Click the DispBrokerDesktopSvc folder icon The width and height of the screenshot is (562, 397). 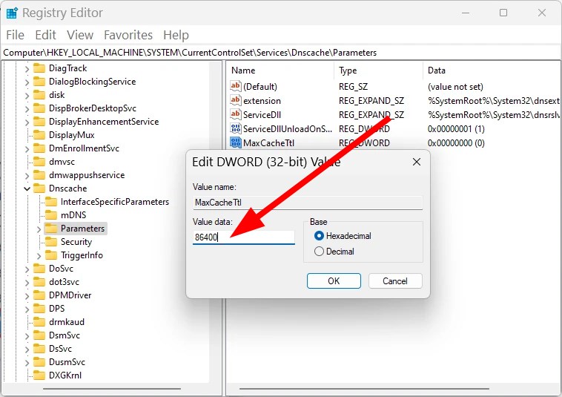point(39,108)
